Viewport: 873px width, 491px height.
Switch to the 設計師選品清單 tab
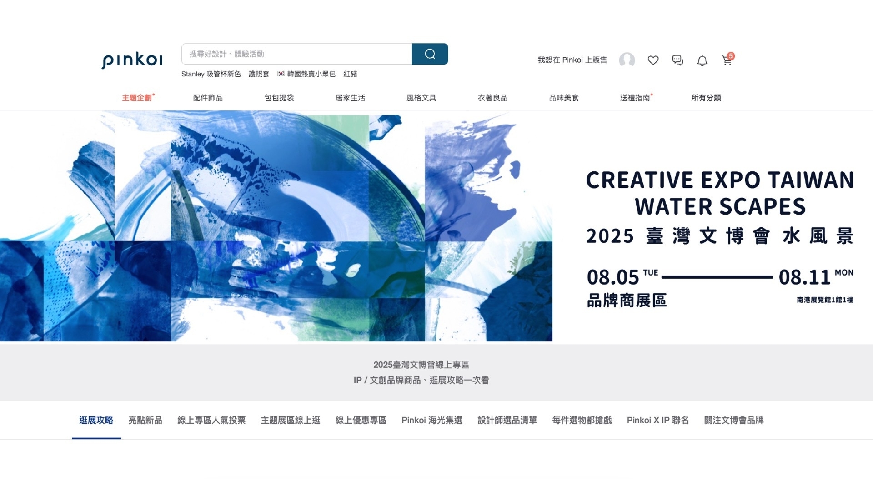pos(507,420)
